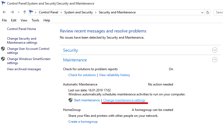The image size is (223, 127).
Task: Click the Search input field
Action: pyautogui.click(x=219, y=12)
